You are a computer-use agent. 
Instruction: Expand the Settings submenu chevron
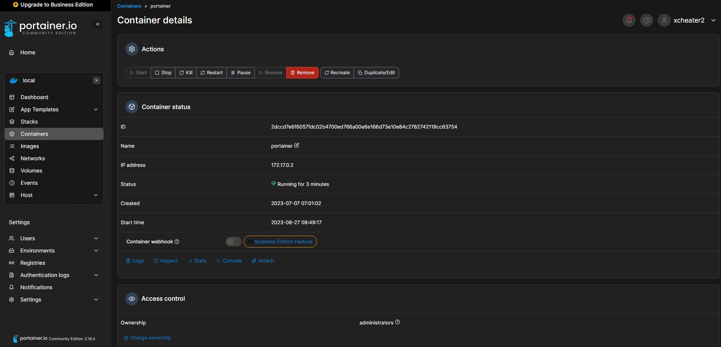[x=96, y=300]
